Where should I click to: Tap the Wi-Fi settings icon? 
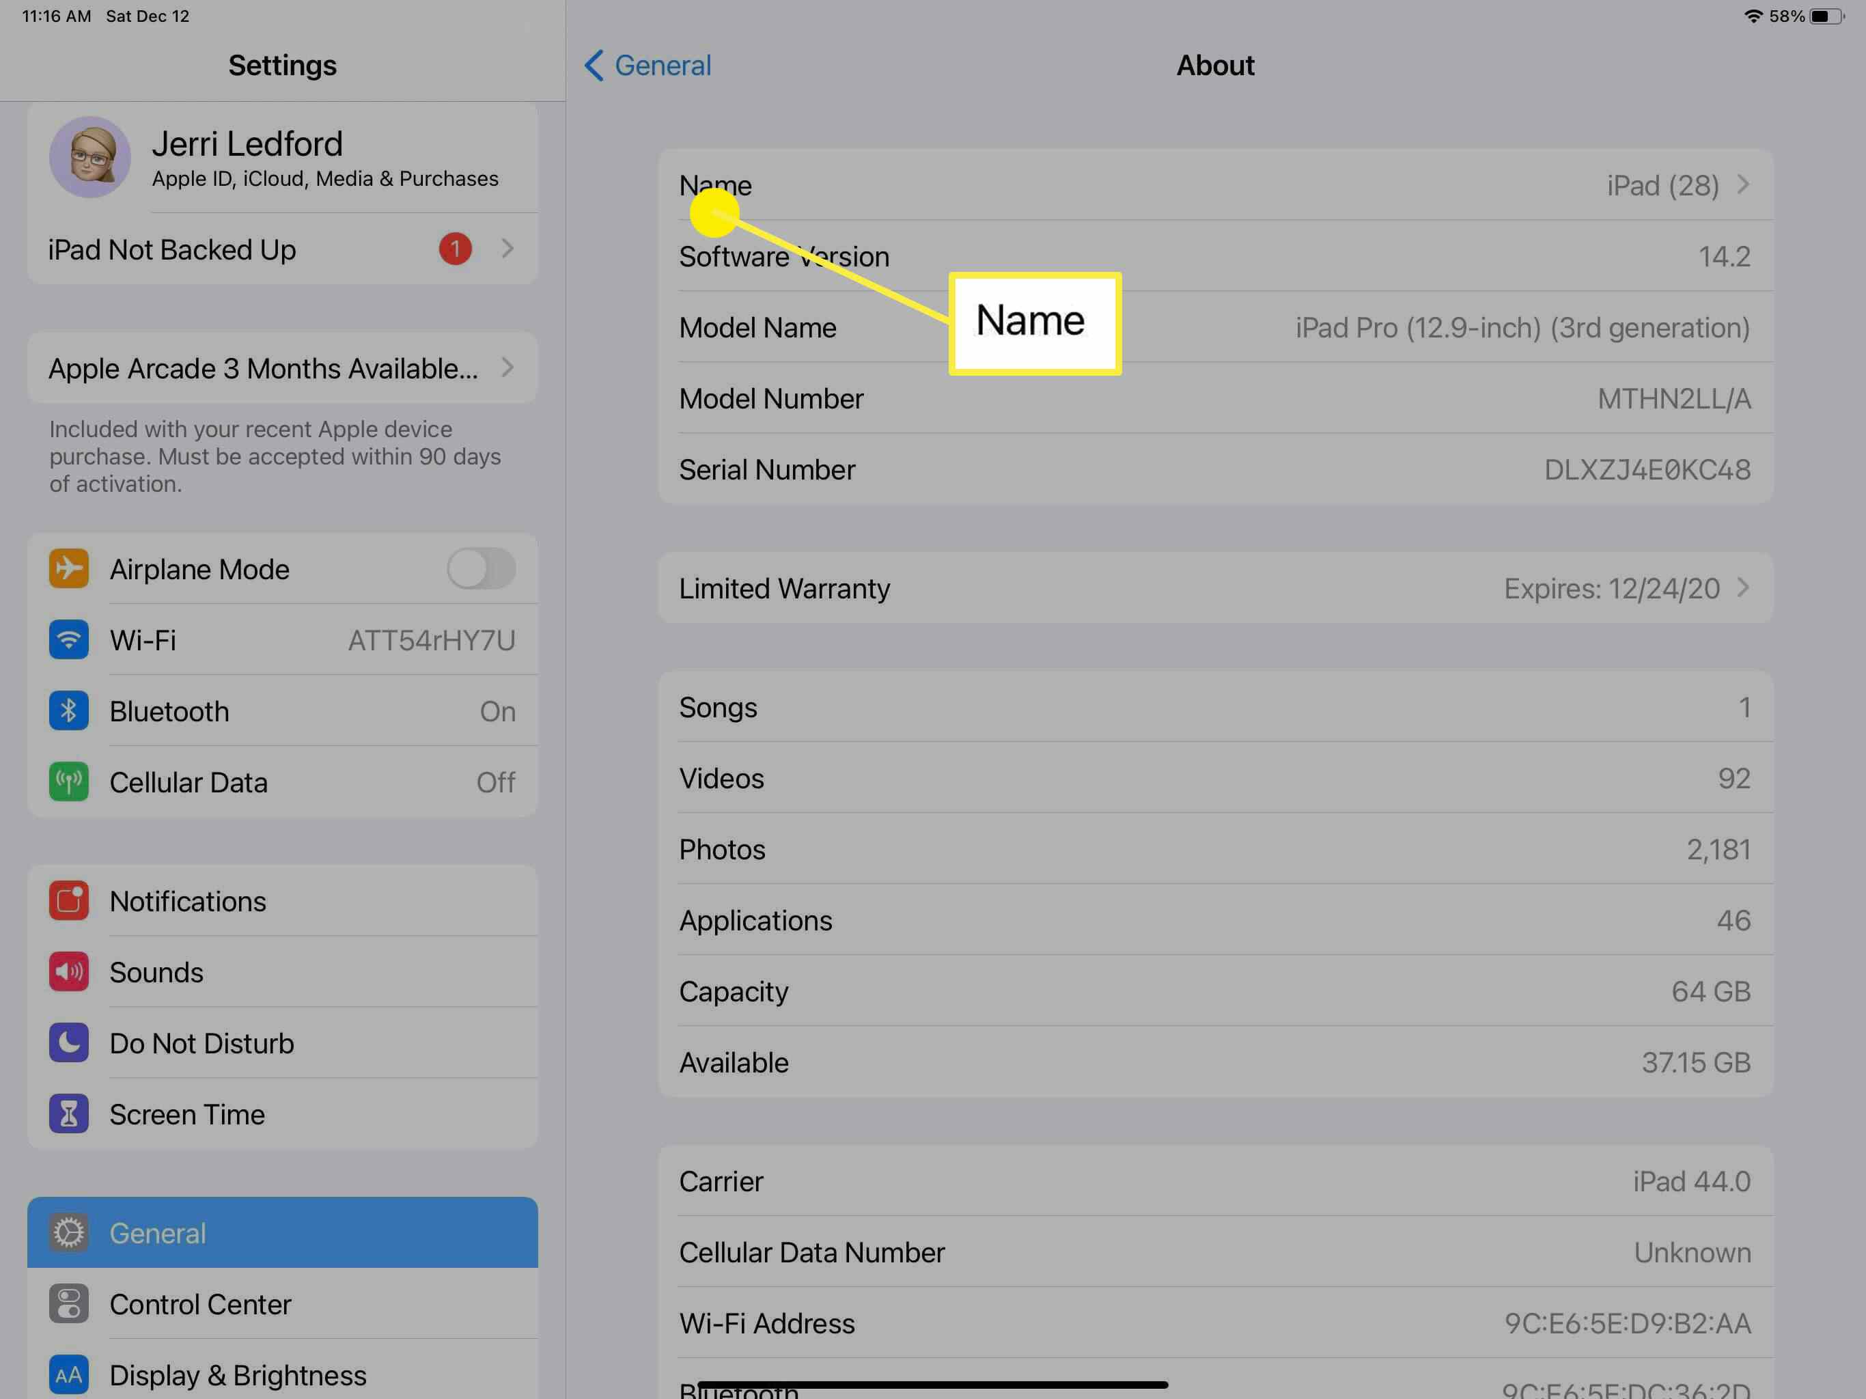tap(70, 639)
